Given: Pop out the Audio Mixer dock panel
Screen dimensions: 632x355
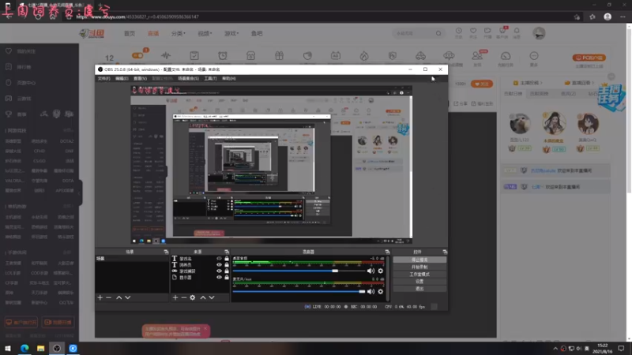Looking at the screenshot, I should [x=387, y=252].
